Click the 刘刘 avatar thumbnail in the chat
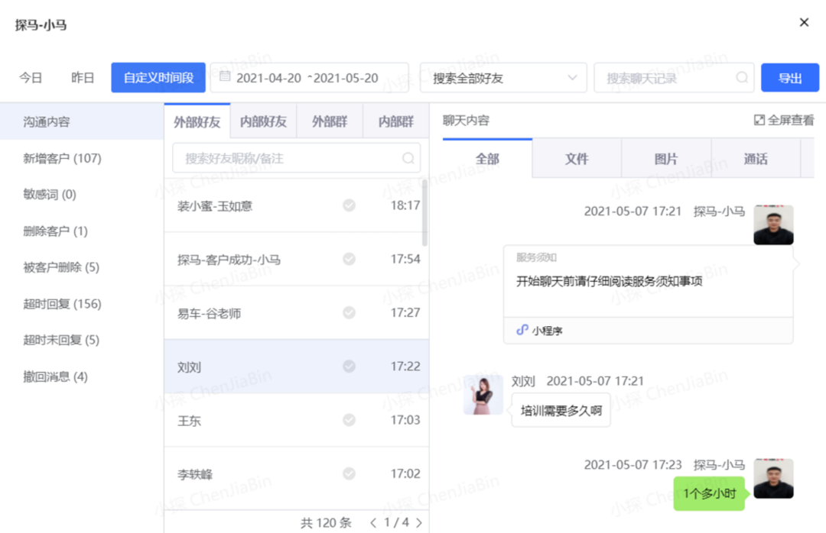 483,396
